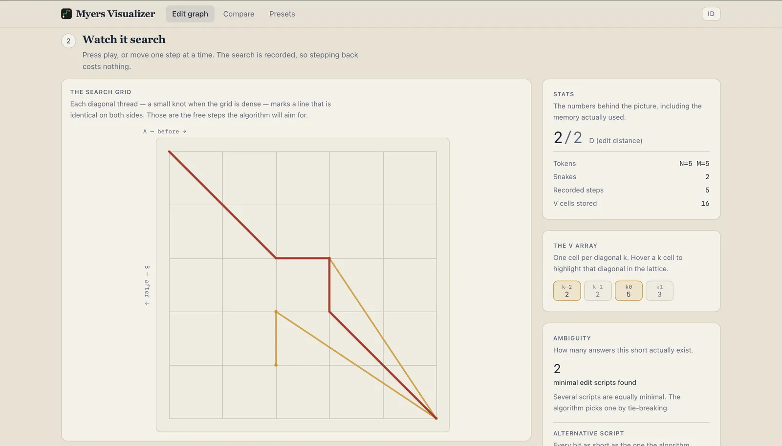Click the Myers Visualizer logo icon

(x=66, y=14)
